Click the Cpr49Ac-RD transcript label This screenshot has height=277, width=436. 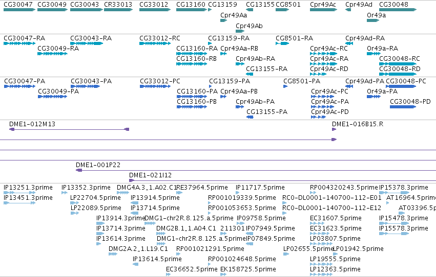coord(329,69)
